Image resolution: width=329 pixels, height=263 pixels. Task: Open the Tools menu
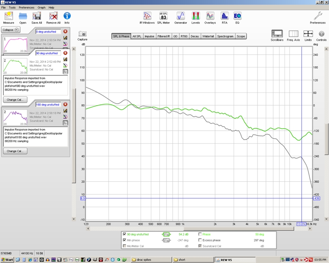click(x=12, y=7)
